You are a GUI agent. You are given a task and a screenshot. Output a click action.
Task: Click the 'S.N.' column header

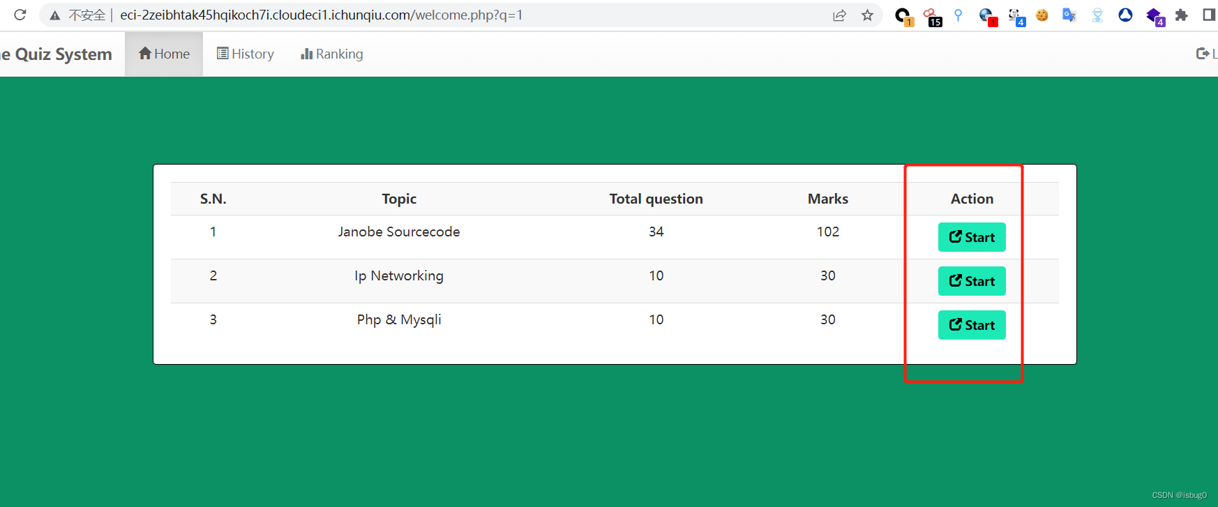point(213,199)
